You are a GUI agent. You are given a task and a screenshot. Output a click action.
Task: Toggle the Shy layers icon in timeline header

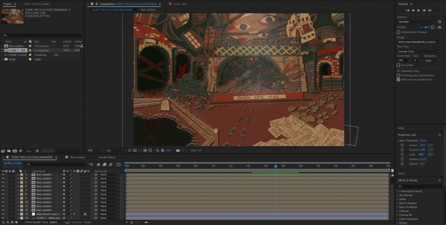pyautogui.click(x=98, y=164)
